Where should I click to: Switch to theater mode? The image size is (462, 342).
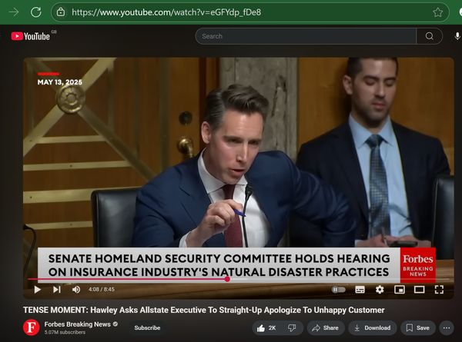pyautogui.click(x=419, y=290)
